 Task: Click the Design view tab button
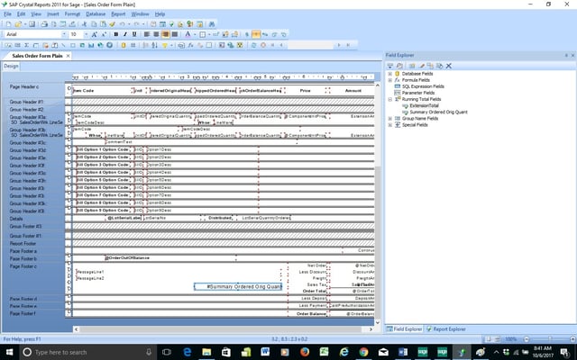[x=11, y=66]
